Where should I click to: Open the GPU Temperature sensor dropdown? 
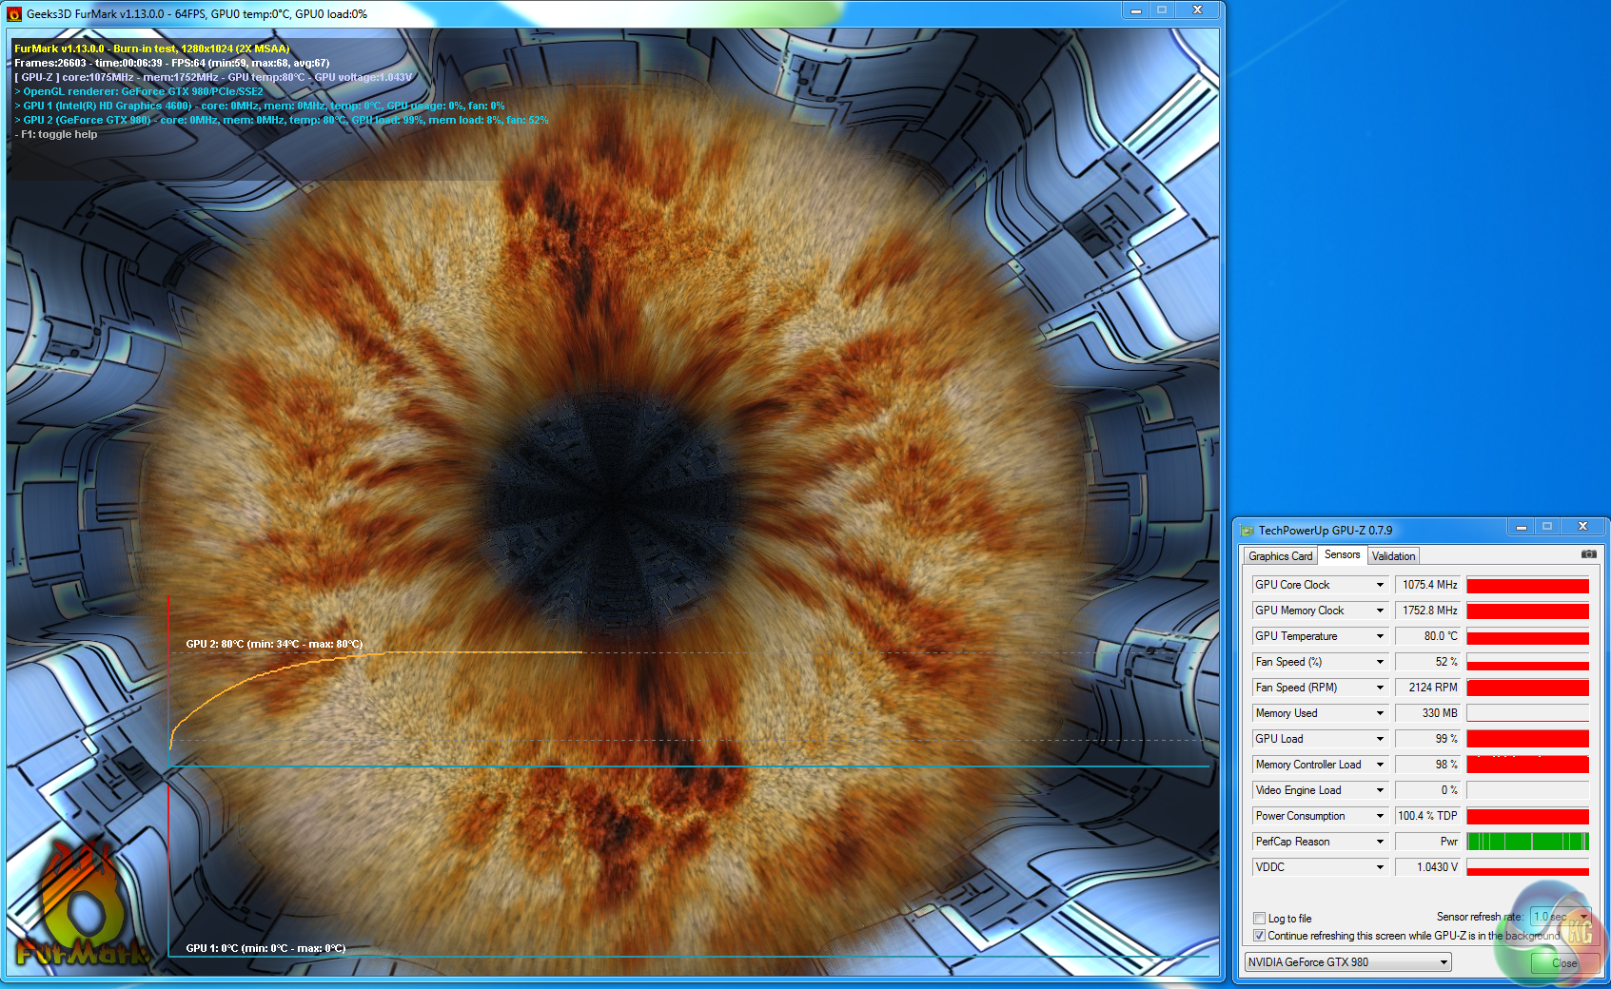point(1380,636)
